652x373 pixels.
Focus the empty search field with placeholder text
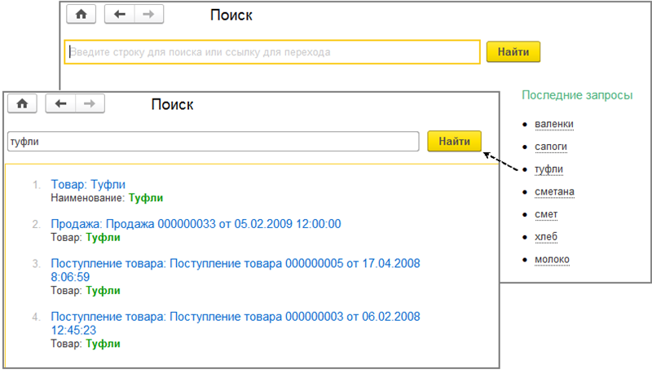click(x=272, y=52)
